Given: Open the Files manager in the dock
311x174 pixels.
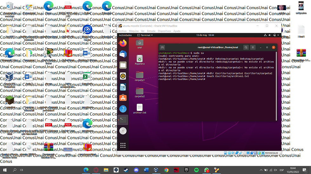Looking at the screenshot, I should coord(123,65).
